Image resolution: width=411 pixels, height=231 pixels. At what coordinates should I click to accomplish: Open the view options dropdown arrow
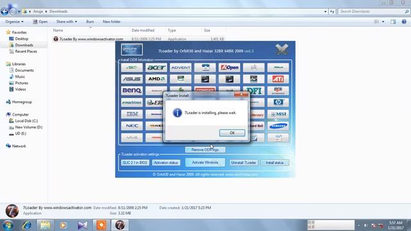(x=383, y=22)
